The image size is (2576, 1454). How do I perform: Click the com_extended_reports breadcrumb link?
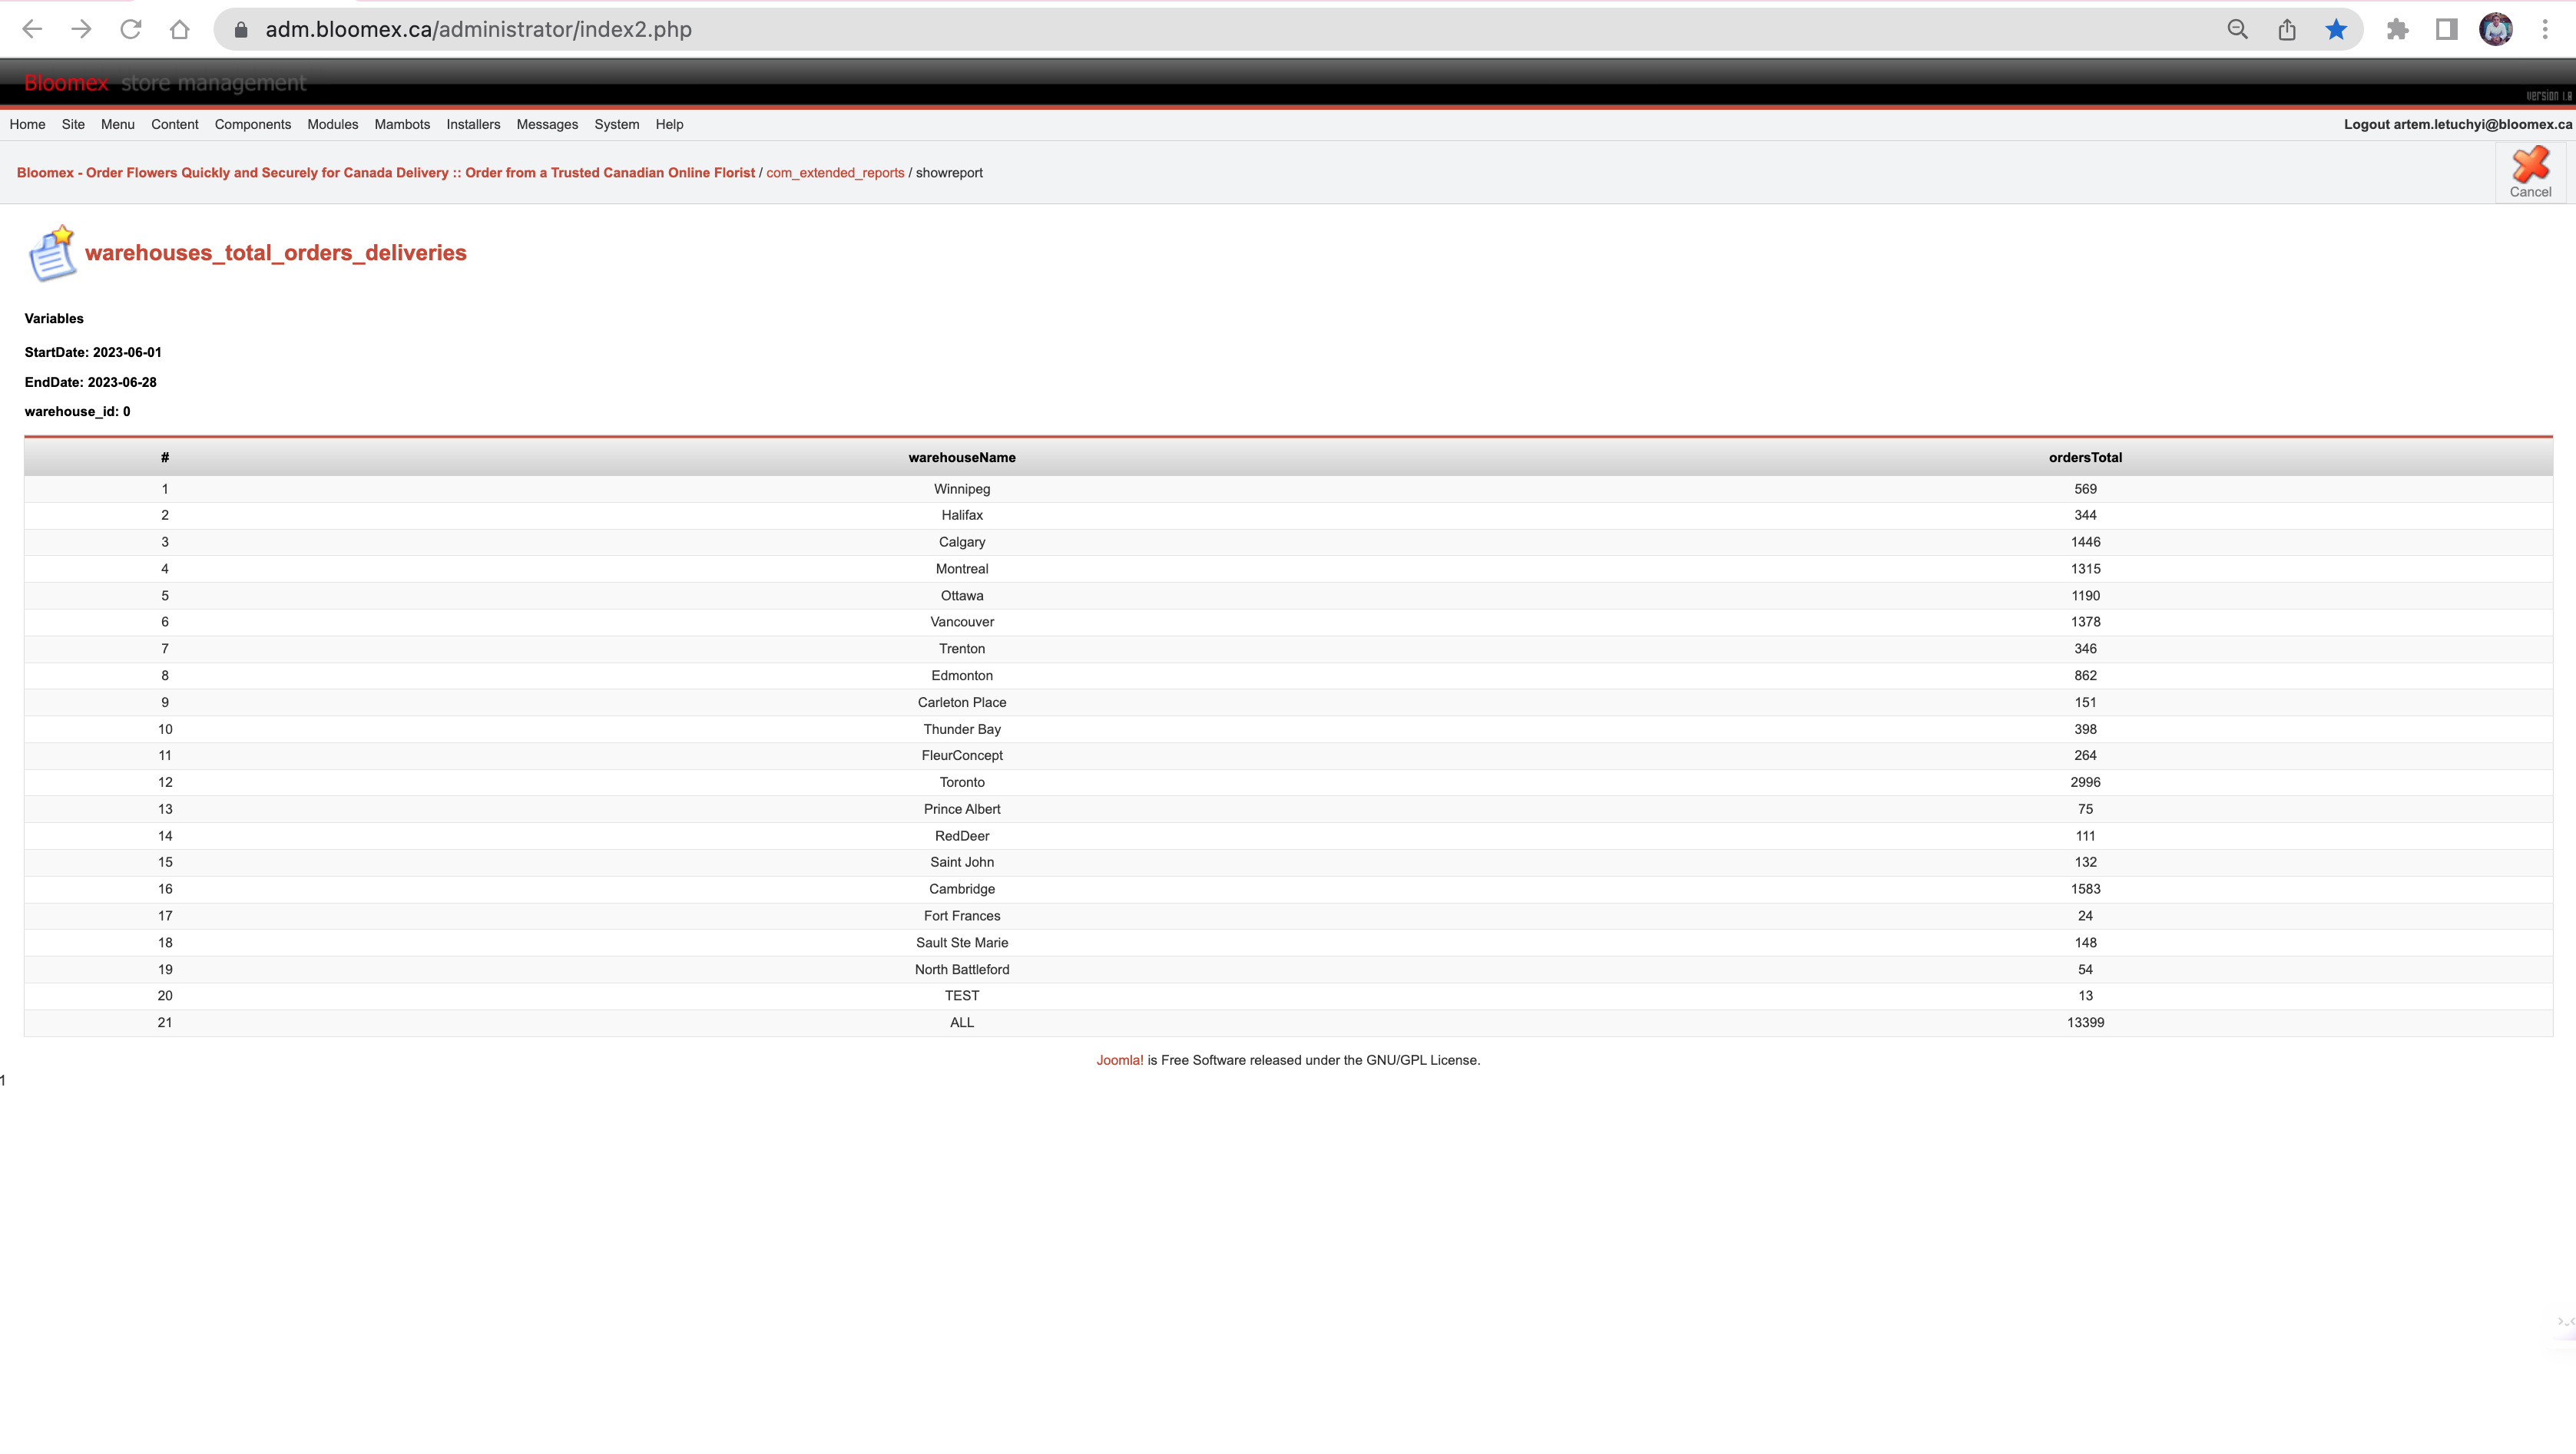(x=835, y=173)
